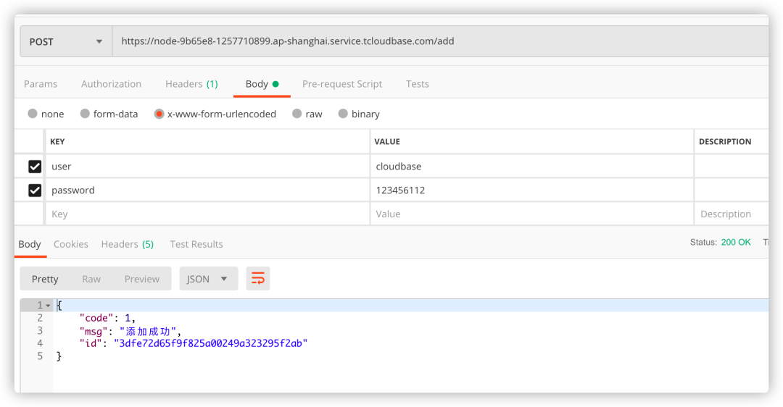Select the Preview view button
Viewport: 783px width, 407px height.
coord(142,279)
